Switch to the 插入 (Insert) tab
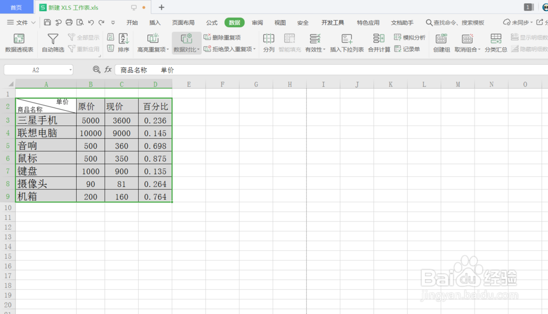This screenshot has width=548, height=314. 155,22
